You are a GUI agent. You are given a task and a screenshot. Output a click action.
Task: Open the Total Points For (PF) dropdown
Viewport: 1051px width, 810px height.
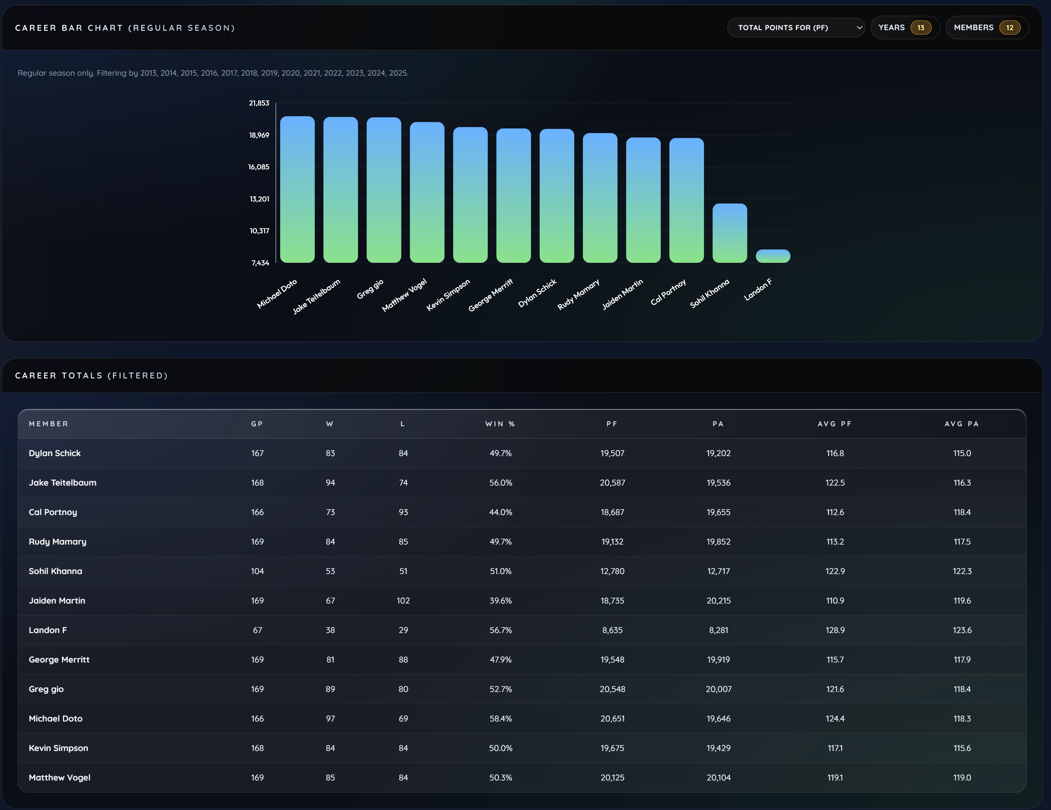coord(795,28)
